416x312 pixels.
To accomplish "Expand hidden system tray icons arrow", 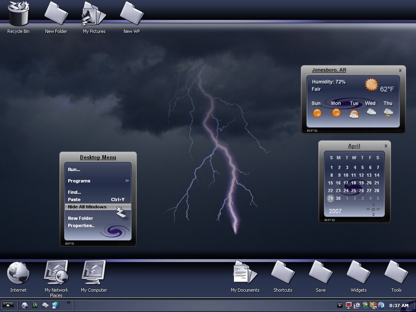I will click(x=340, y=305).
